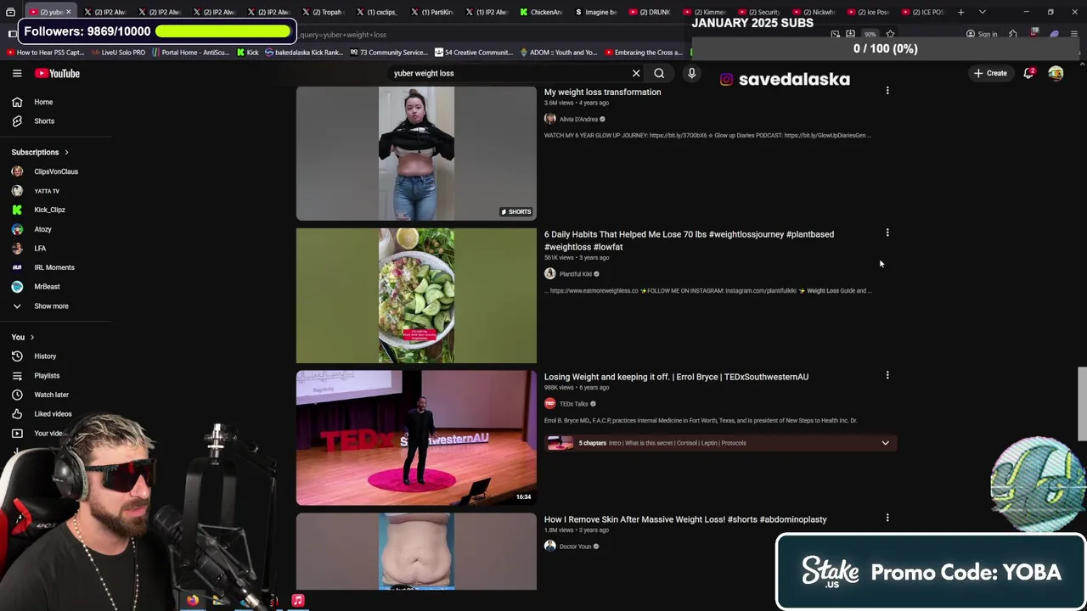Open the TEDxSouthwesternAU video thumbnail
Viewport: 1087px width, 611px height.
pos(416,438)
